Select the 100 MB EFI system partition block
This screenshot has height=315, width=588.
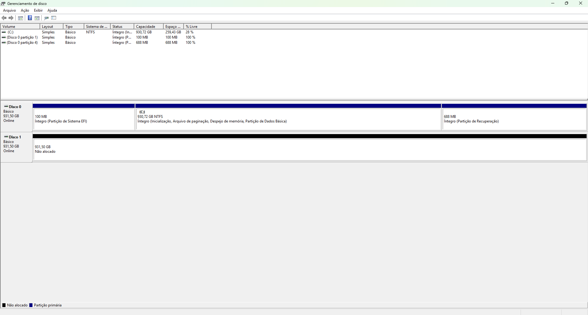coord(84,117)
